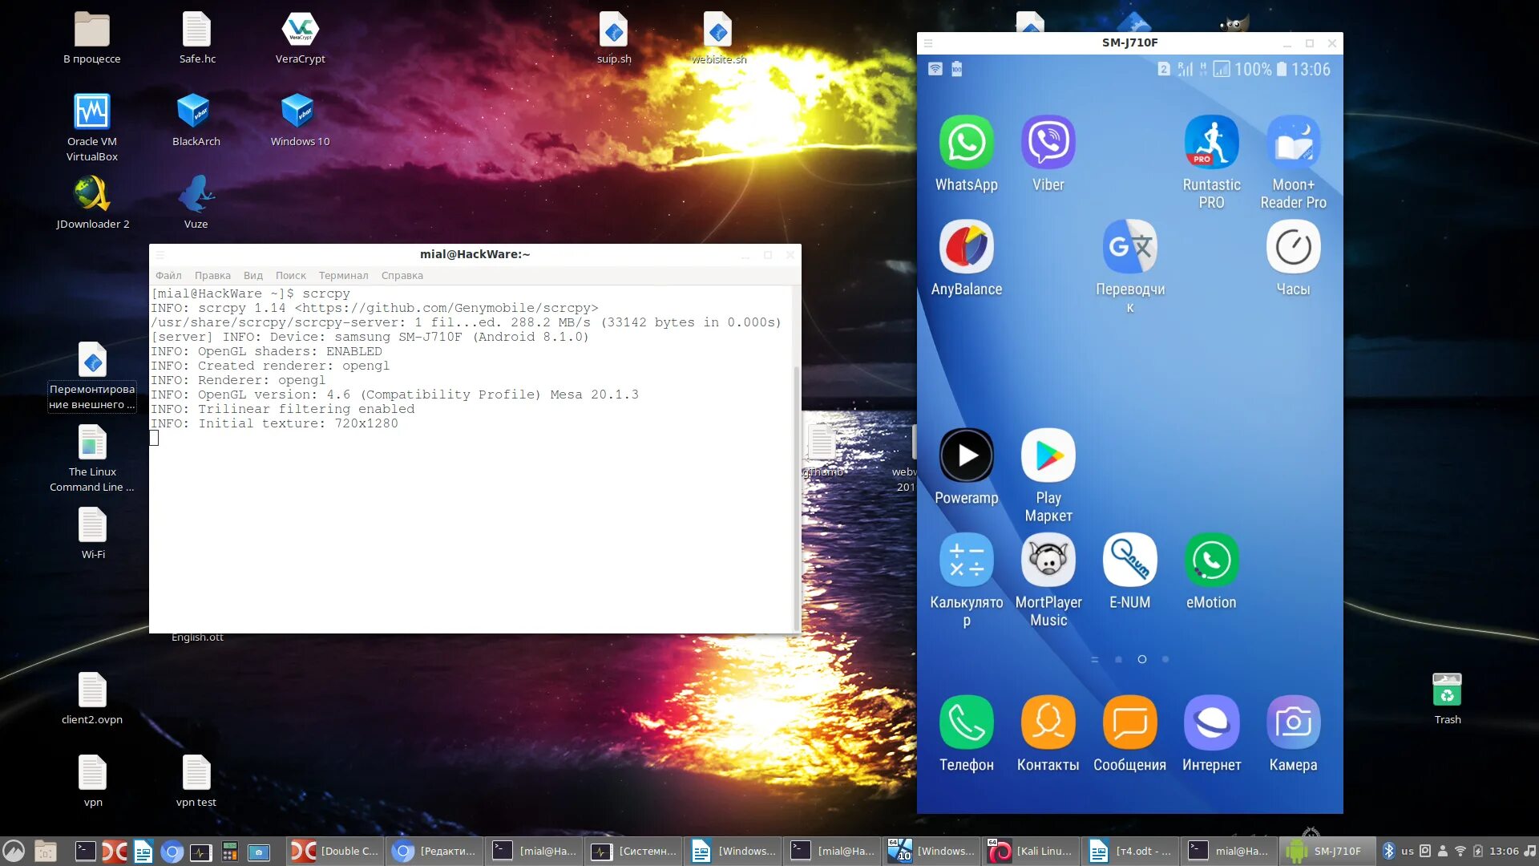Select The Linux Command Line file
The width and height of the screenshot is (1539, 866).
tap(91, 459)
